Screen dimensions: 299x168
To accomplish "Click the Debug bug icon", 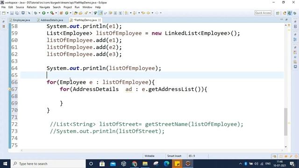I will coord(36,13).
